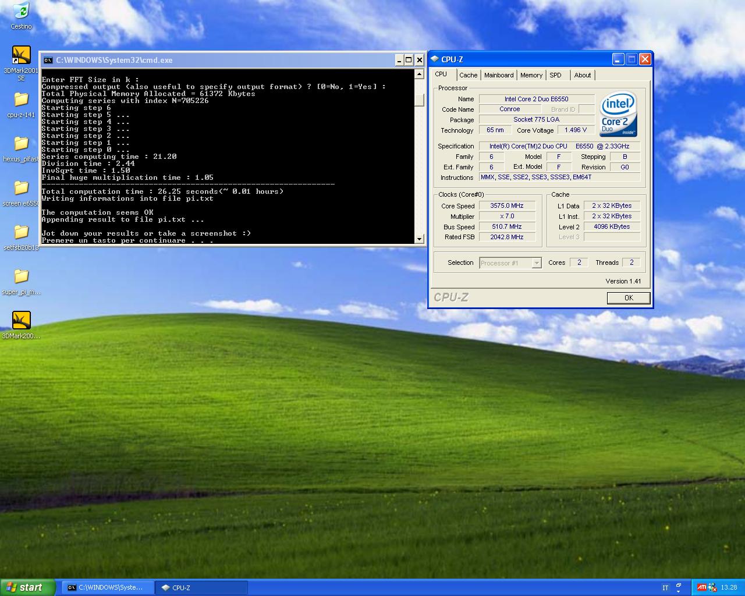Close the cmd.exe window

[419, 60]
